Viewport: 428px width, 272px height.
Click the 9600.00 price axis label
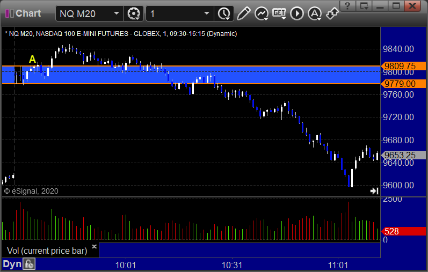pos(398,185)
